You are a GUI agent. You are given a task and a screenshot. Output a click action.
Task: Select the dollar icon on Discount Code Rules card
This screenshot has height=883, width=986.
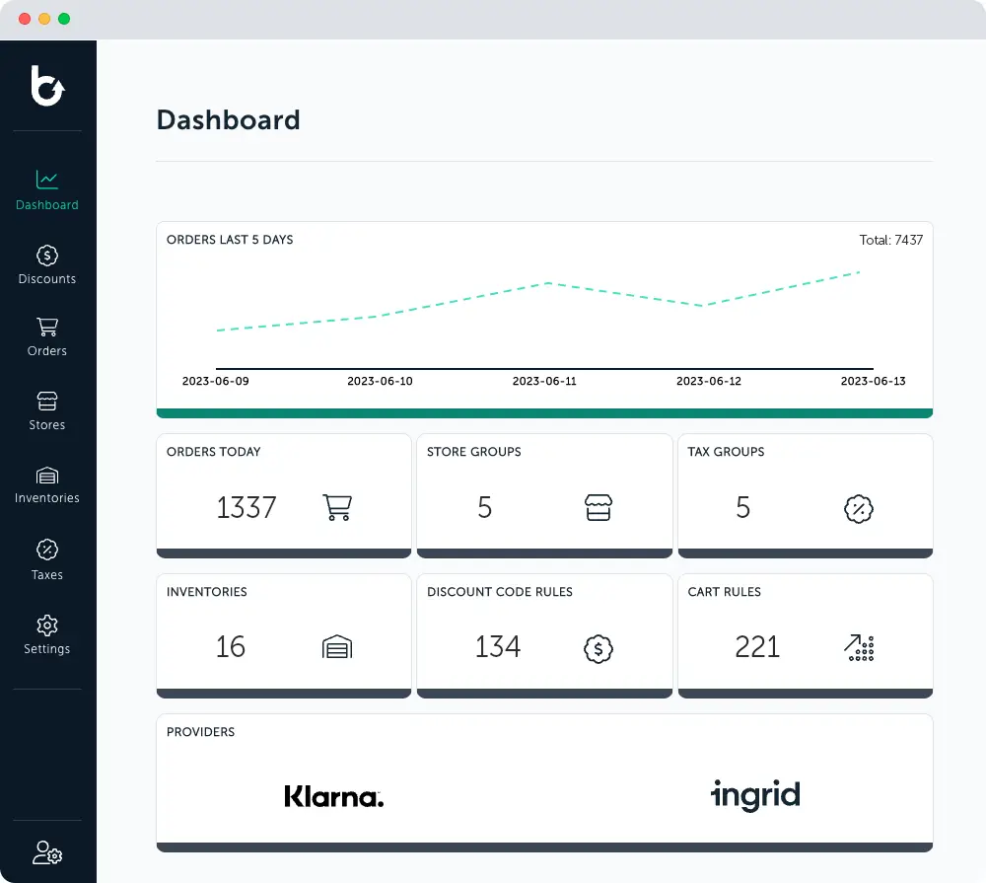[598, 649]
